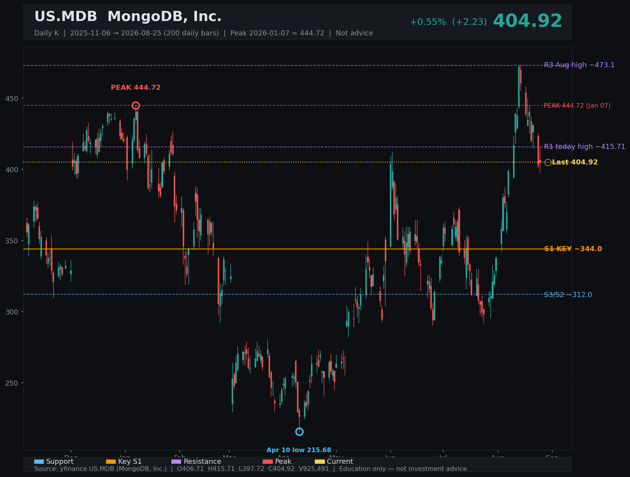Image resolution: width=630 pixels, height=477 pixels.
Task: Click the 'Source: yfinance US.MDB' footer text
Action: (x=100, y=469)
